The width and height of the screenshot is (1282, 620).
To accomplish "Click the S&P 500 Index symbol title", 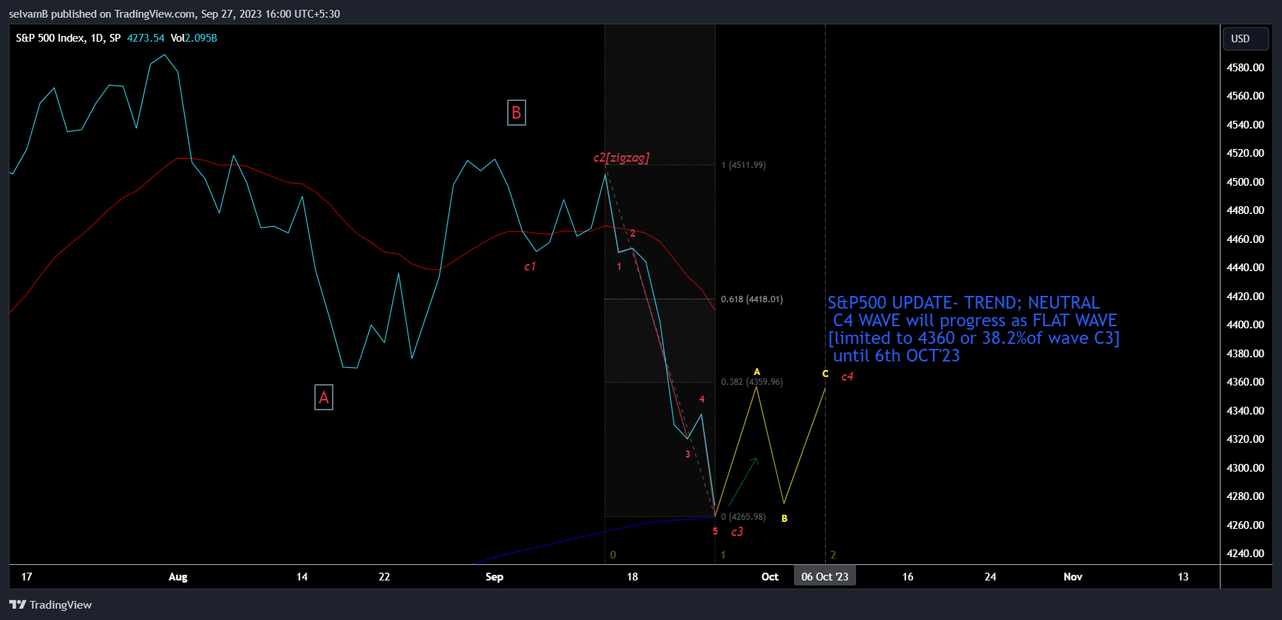I will point(68,38).
